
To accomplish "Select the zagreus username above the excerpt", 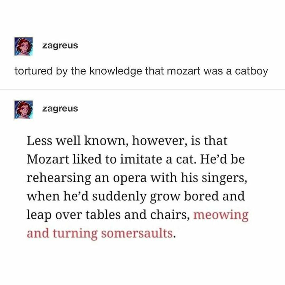I will pos(60,109).
